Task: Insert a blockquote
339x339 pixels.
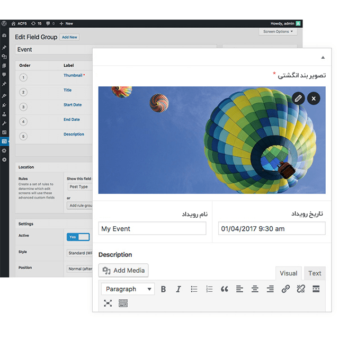Action: coord(225,289)
